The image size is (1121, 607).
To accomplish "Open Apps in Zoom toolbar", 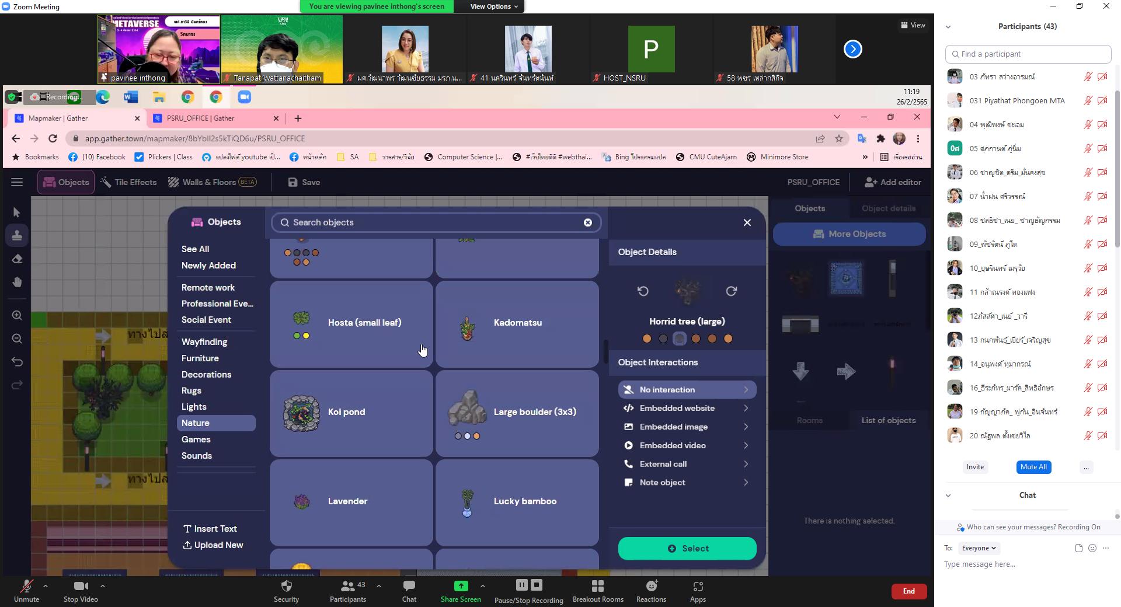I will pyautogui.click(x=698, y=591).
